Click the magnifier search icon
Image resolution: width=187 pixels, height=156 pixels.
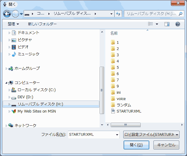[181, 14]
